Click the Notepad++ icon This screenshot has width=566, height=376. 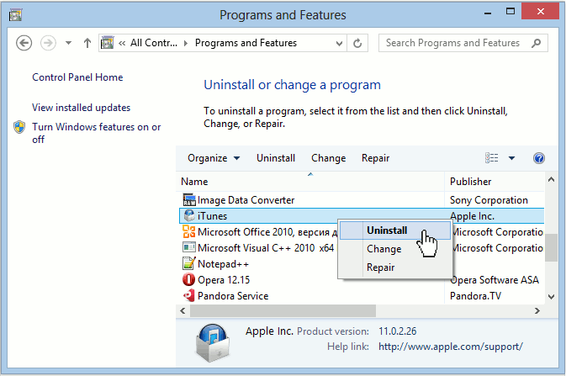click(188, 263)
